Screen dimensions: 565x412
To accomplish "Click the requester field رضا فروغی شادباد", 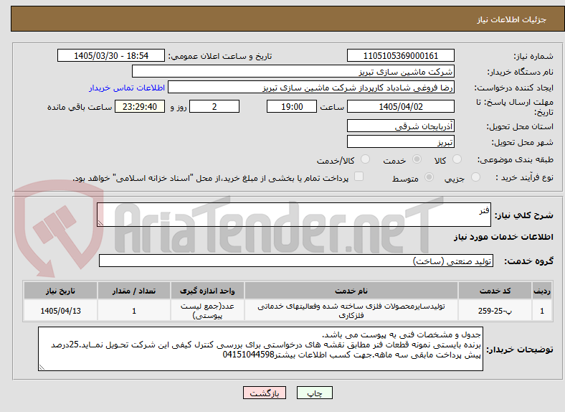I will (x=311, y=88).
